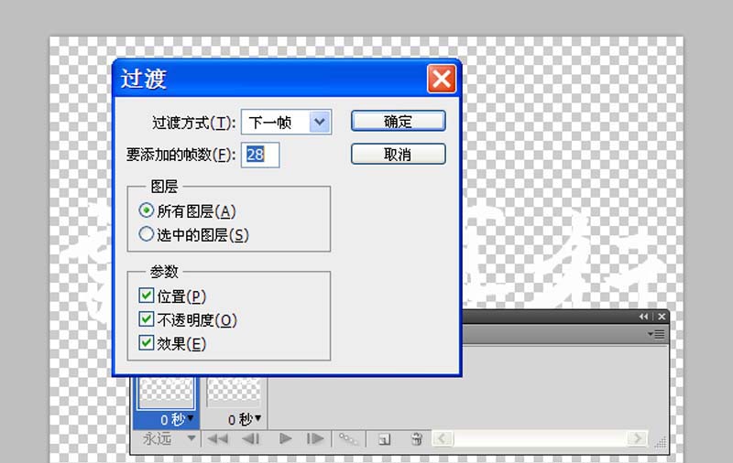Duplicate the selected frame
The width and height of the screenshot is (733, 463).
point(384,439)
